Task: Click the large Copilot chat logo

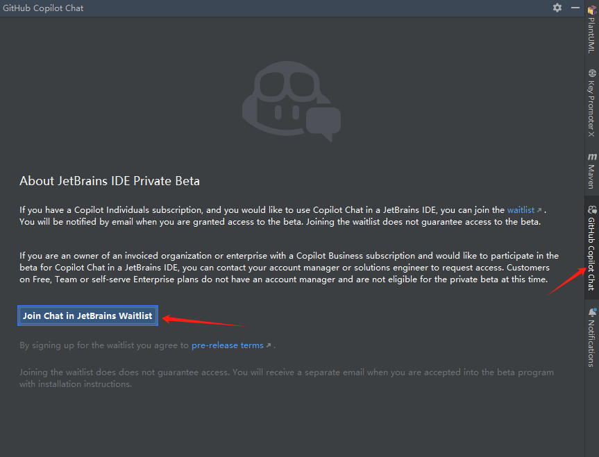Action: click(x=291, y=101)
